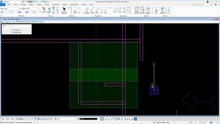The width and height of the screenshot is (220, 124).
Task: Select Break Element tool
Action: pos(142,10)
